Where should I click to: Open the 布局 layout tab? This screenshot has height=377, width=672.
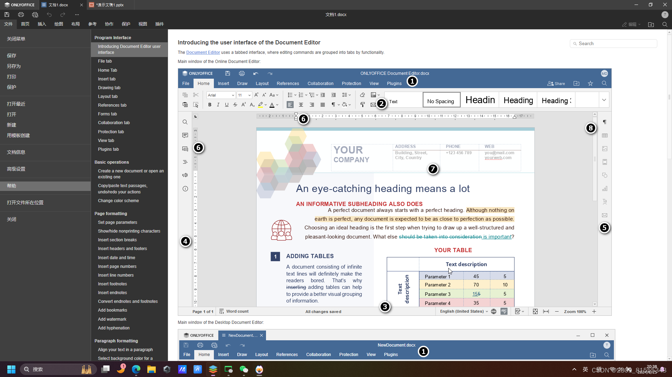point(76,24)
